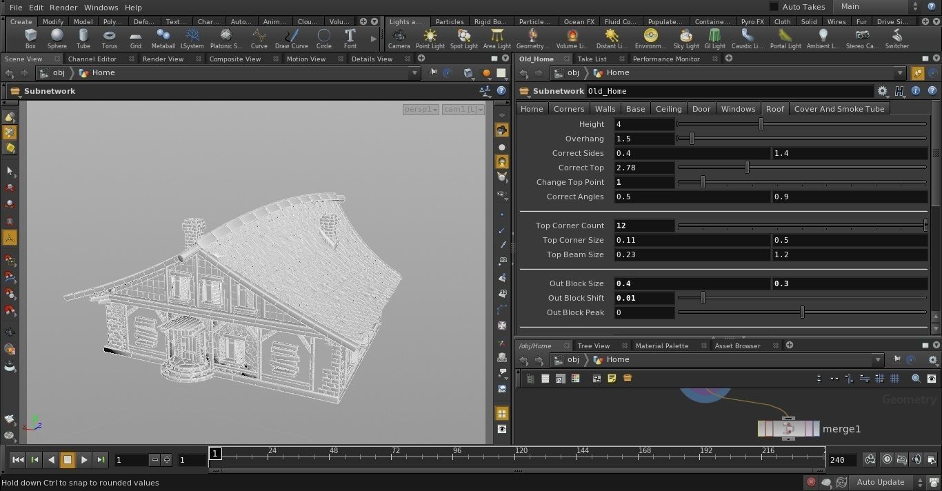Create a Box from the shelf
The image size is (942, 491).
point(30,39)
